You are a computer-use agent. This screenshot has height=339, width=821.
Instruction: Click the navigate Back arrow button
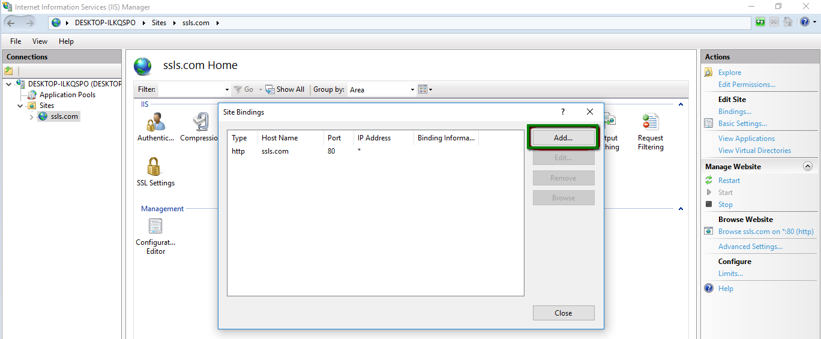coord(11,23)
